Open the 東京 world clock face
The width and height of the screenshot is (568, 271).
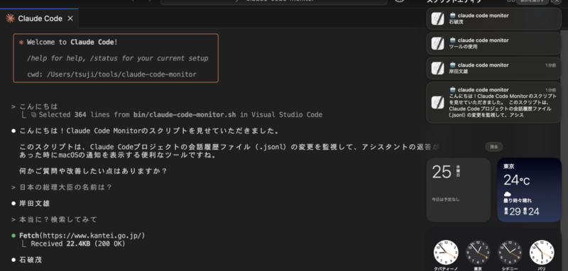point(478,252)
